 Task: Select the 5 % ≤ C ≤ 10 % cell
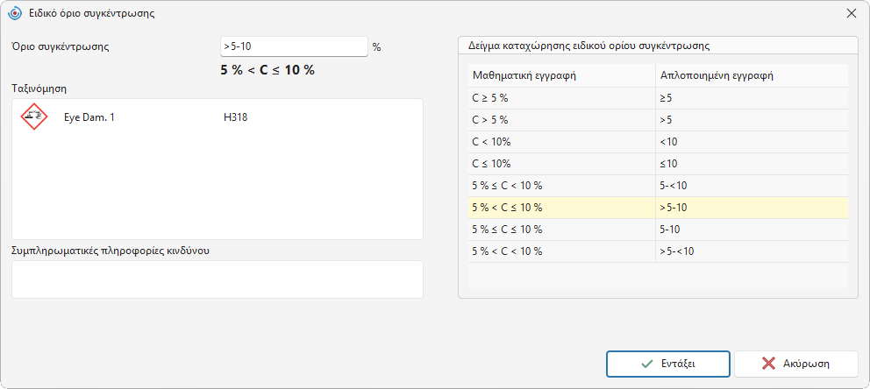coord(561,230)
